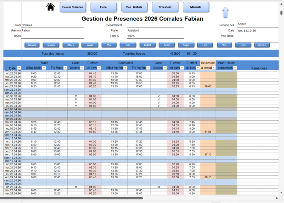Click the horizontal scrollbar thumb
The height and width of the screenshot is (203, 284).
click(71, 198)
